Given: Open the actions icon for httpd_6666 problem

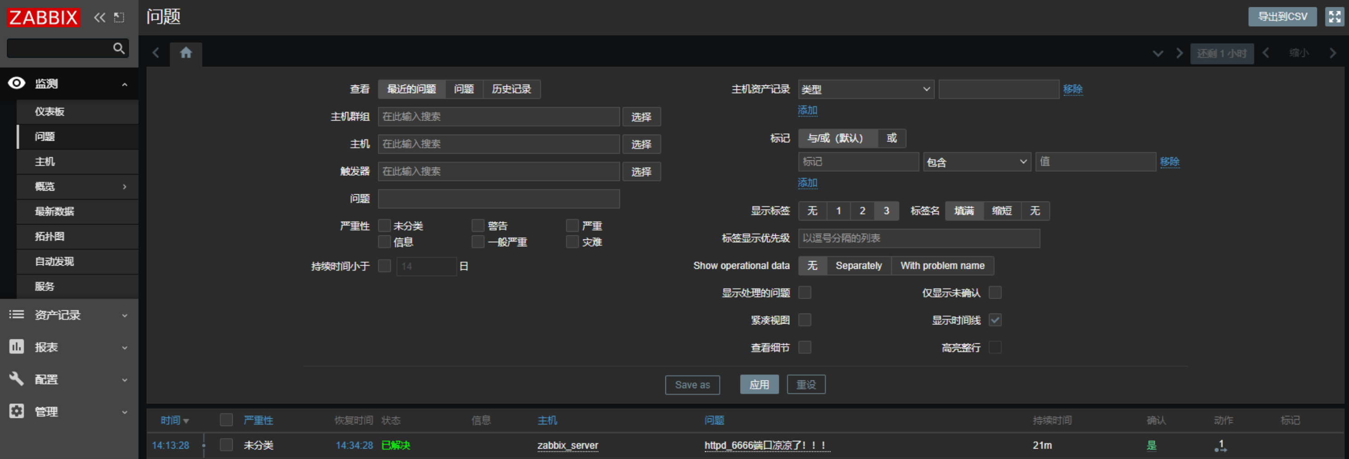Looking at the screenshot, I should [1221, 445].
